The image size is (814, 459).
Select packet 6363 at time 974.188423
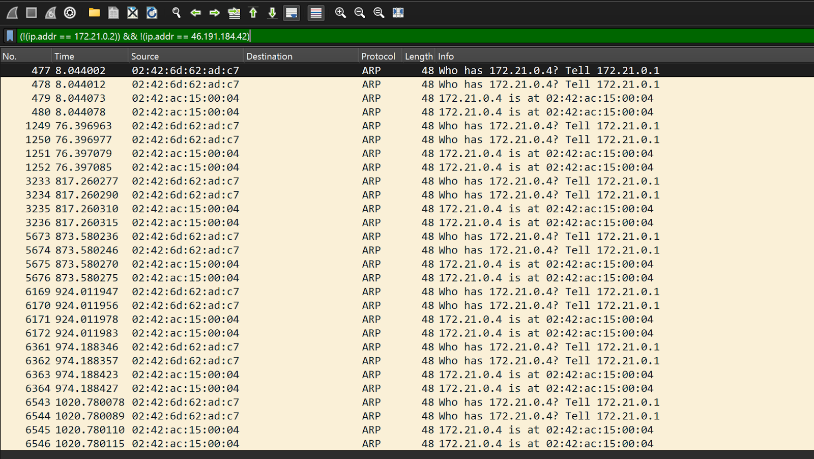click(407, 375)
